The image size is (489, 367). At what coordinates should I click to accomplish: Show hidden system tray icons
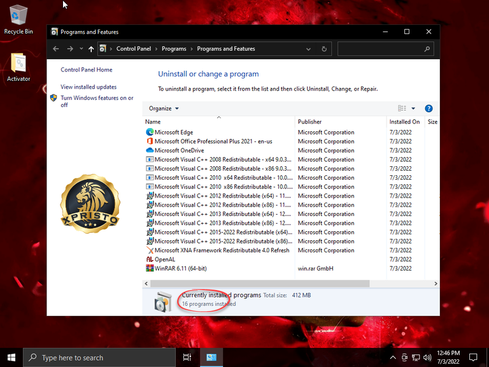click(x=393, y=357)
